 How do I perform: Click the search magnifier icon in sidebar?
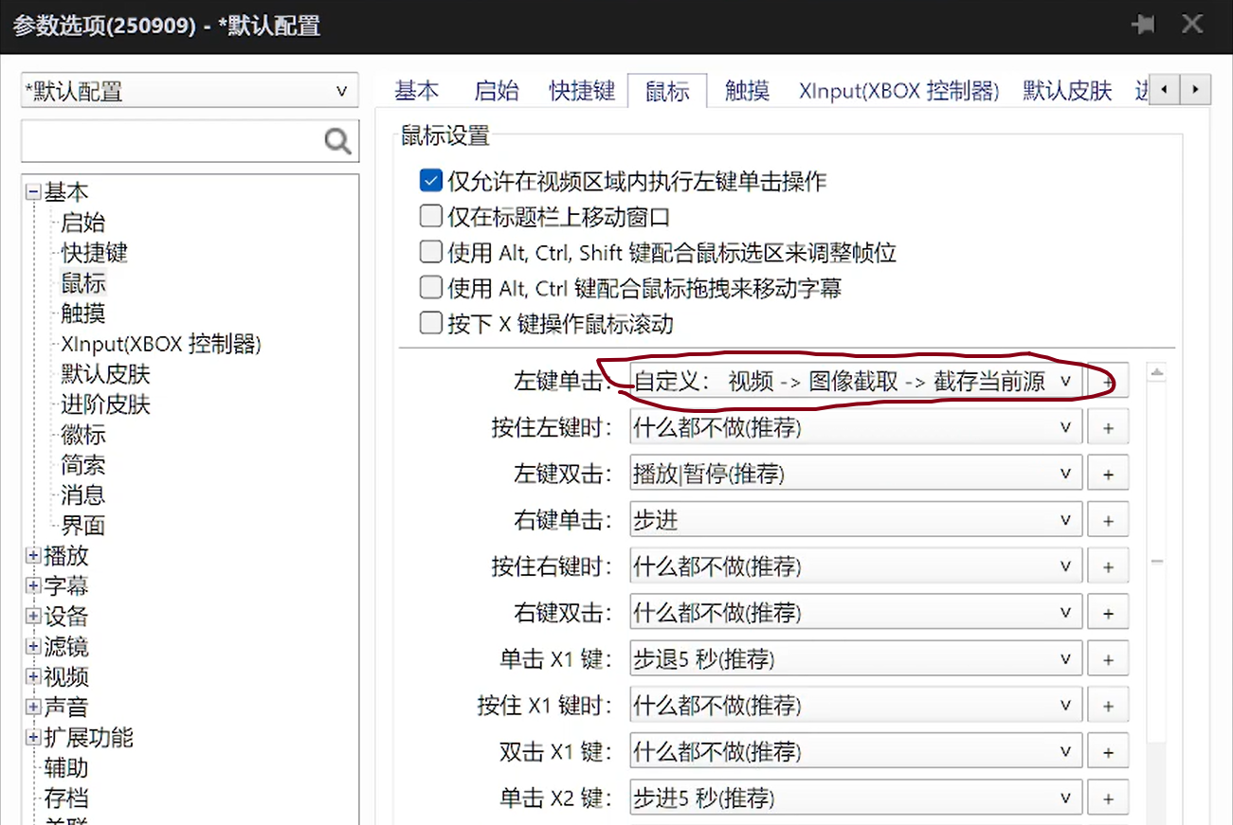point(337,141)
